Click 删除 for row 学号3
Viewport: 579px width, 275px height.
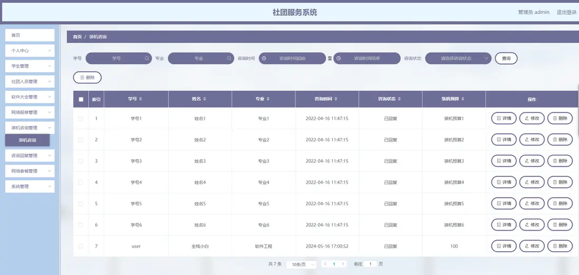click(560, 161)
